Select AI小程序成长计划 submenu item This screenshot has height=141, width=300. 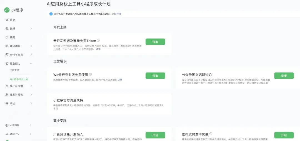pyautogui.click(x=19, y=79)
